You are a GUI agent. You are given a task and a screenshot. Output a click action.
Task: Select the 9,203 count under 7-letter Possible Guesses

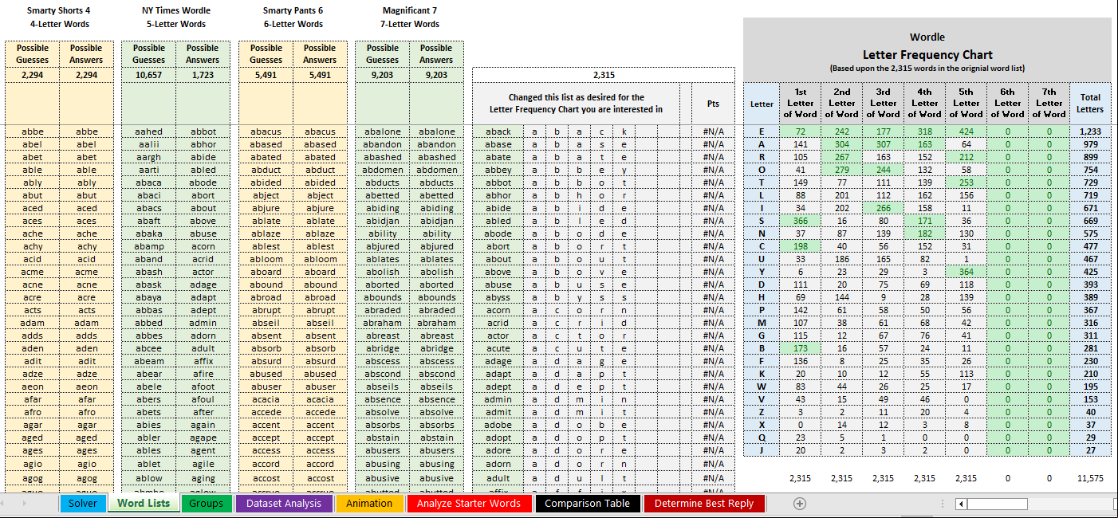tap(383, 75)
